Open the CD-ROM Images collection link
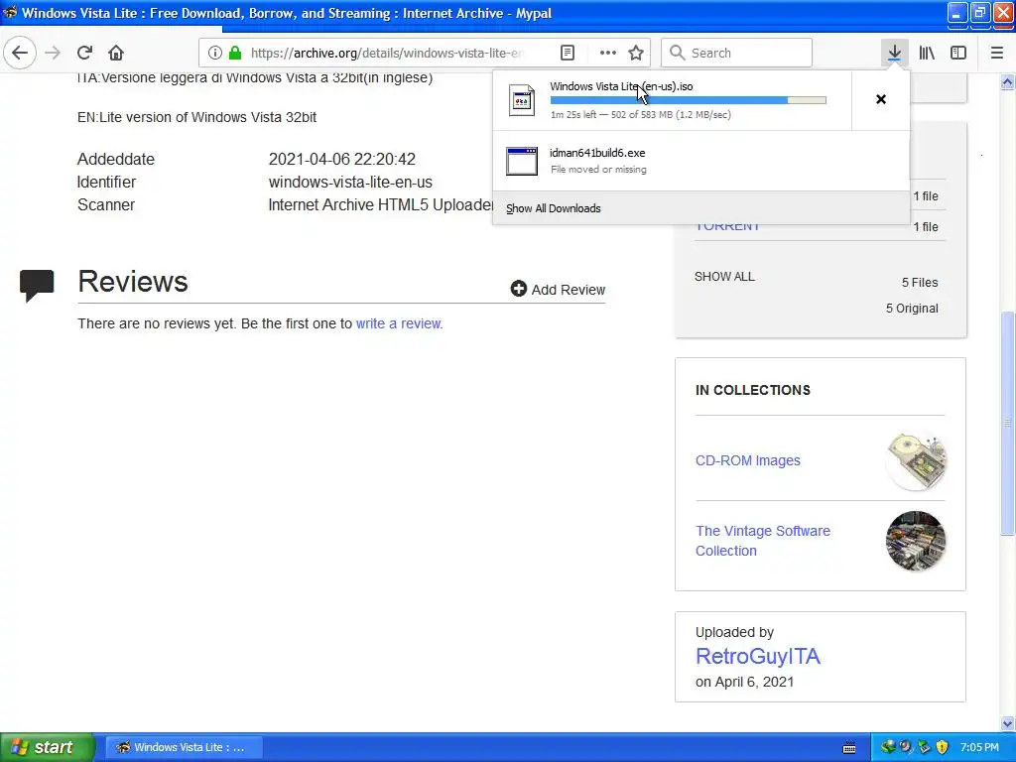Viewport: 1016px width, 762px height. click(748, 460)
